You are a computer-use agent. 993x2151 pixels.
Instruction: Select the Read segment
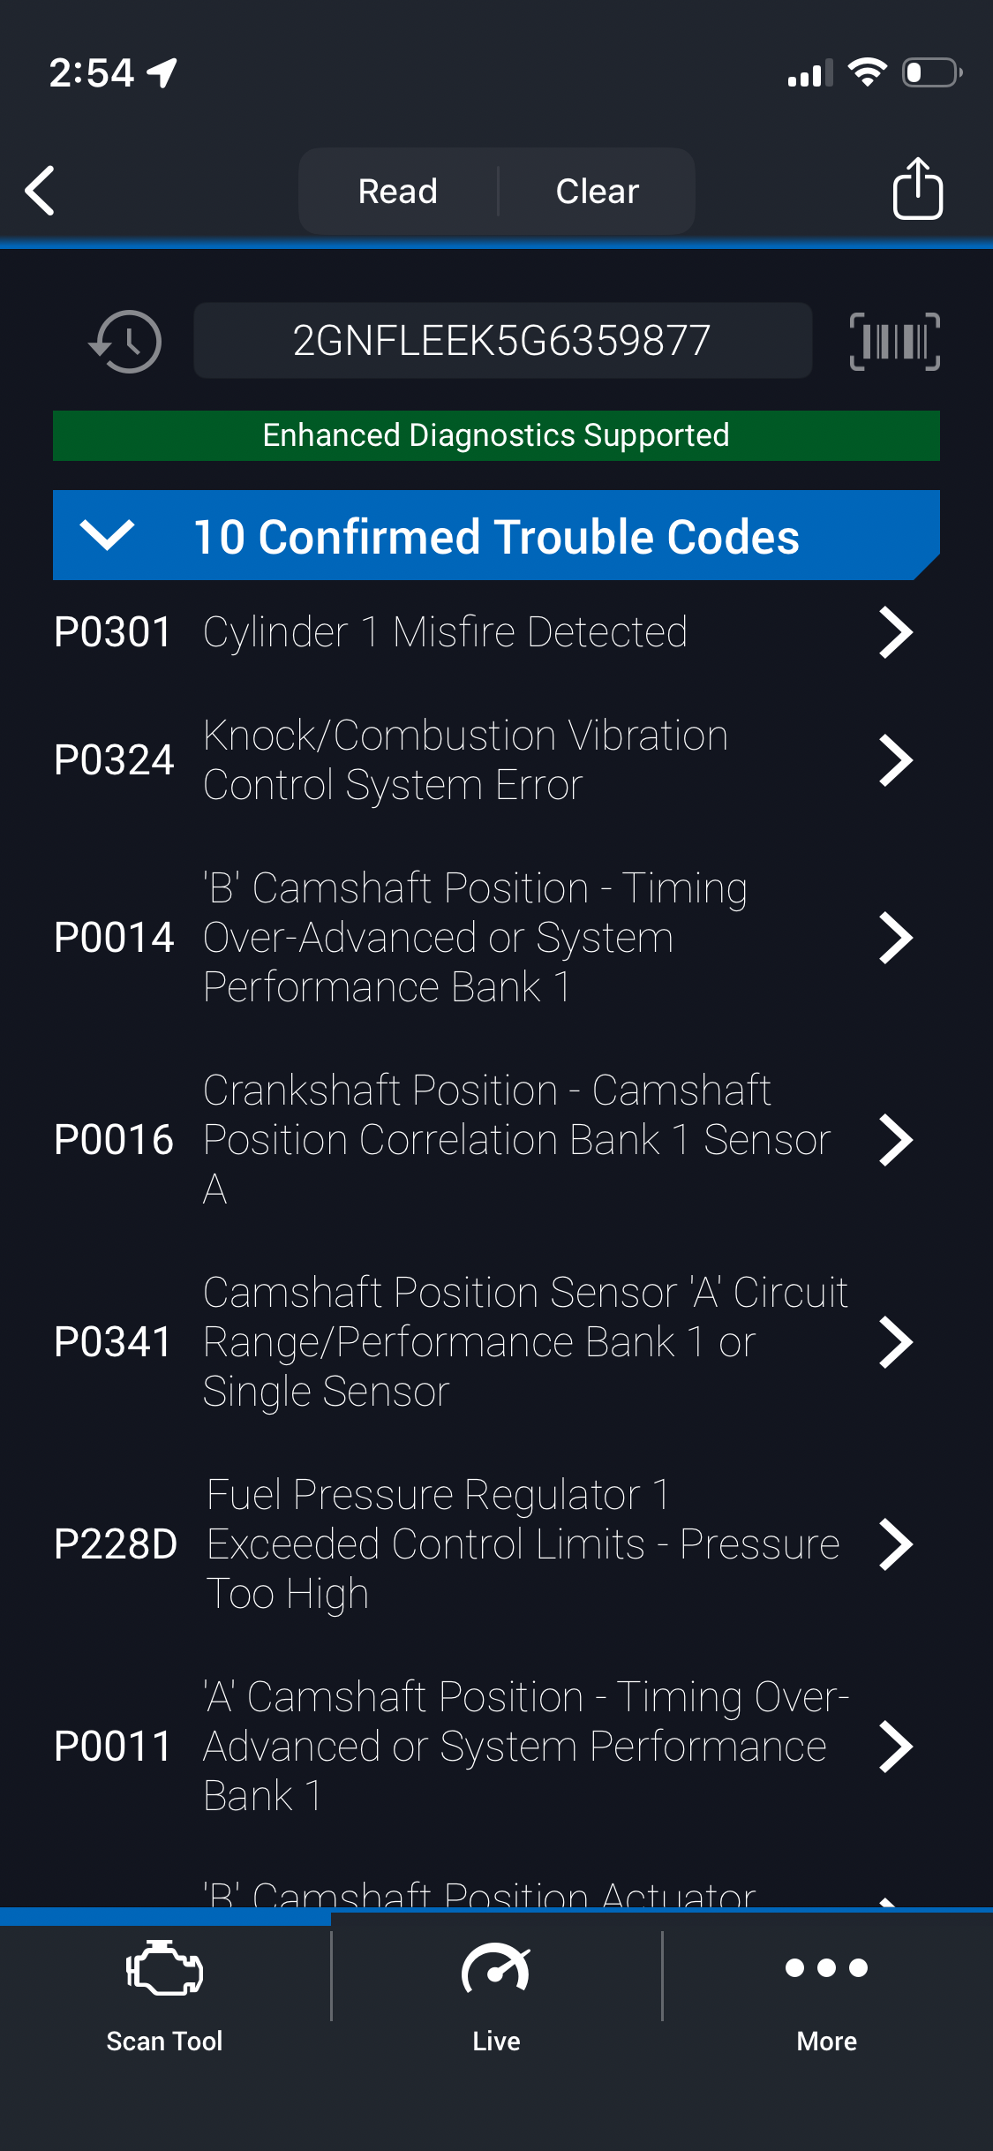pyautogui.click(x=398, y=191)
